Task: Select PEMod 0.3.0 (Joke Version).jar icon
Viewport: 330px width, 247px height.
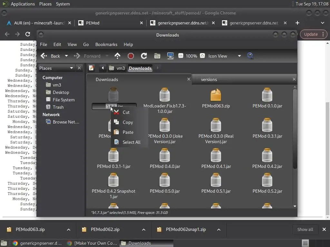Action: tap(165, 125)
